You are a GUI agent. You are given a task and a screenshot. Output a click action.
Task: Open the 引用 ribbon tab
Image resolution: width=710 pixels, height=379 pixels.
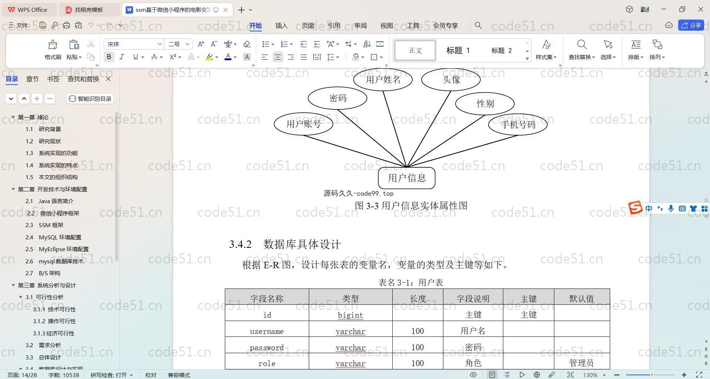click(334, 25)
